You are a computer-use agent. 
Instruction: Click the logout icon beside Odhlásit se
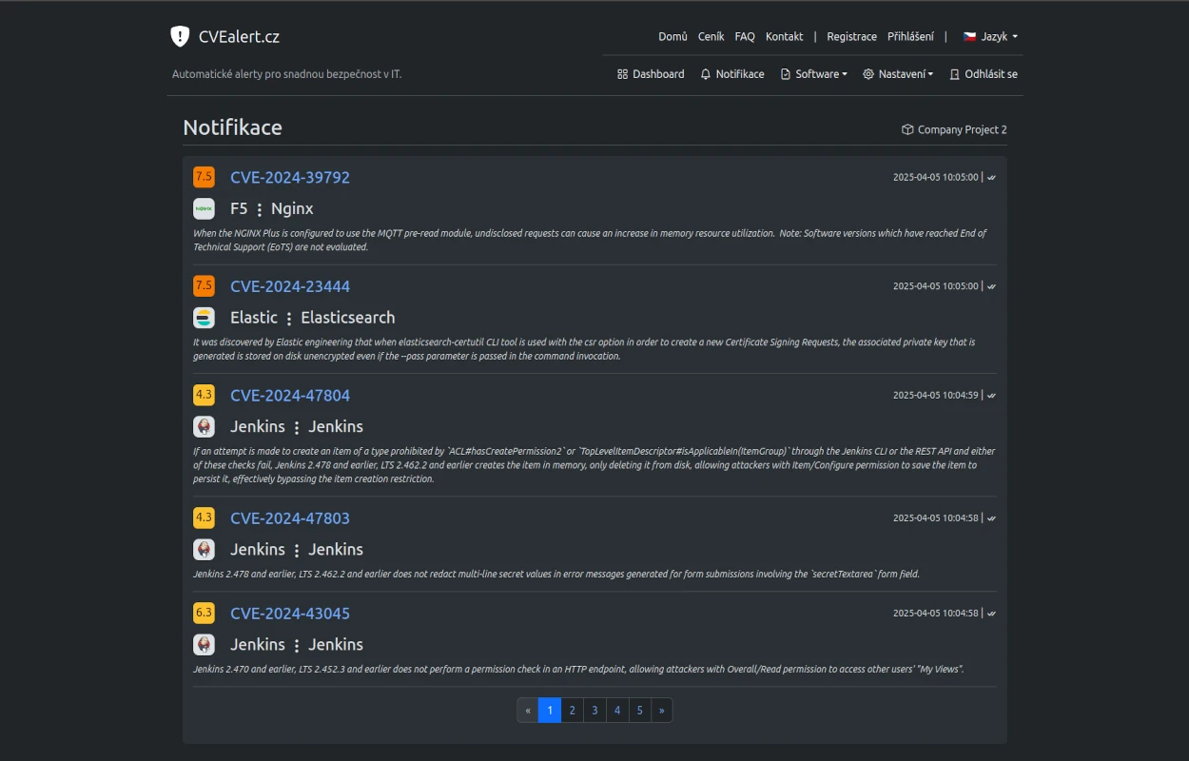(x=954, y=73)
